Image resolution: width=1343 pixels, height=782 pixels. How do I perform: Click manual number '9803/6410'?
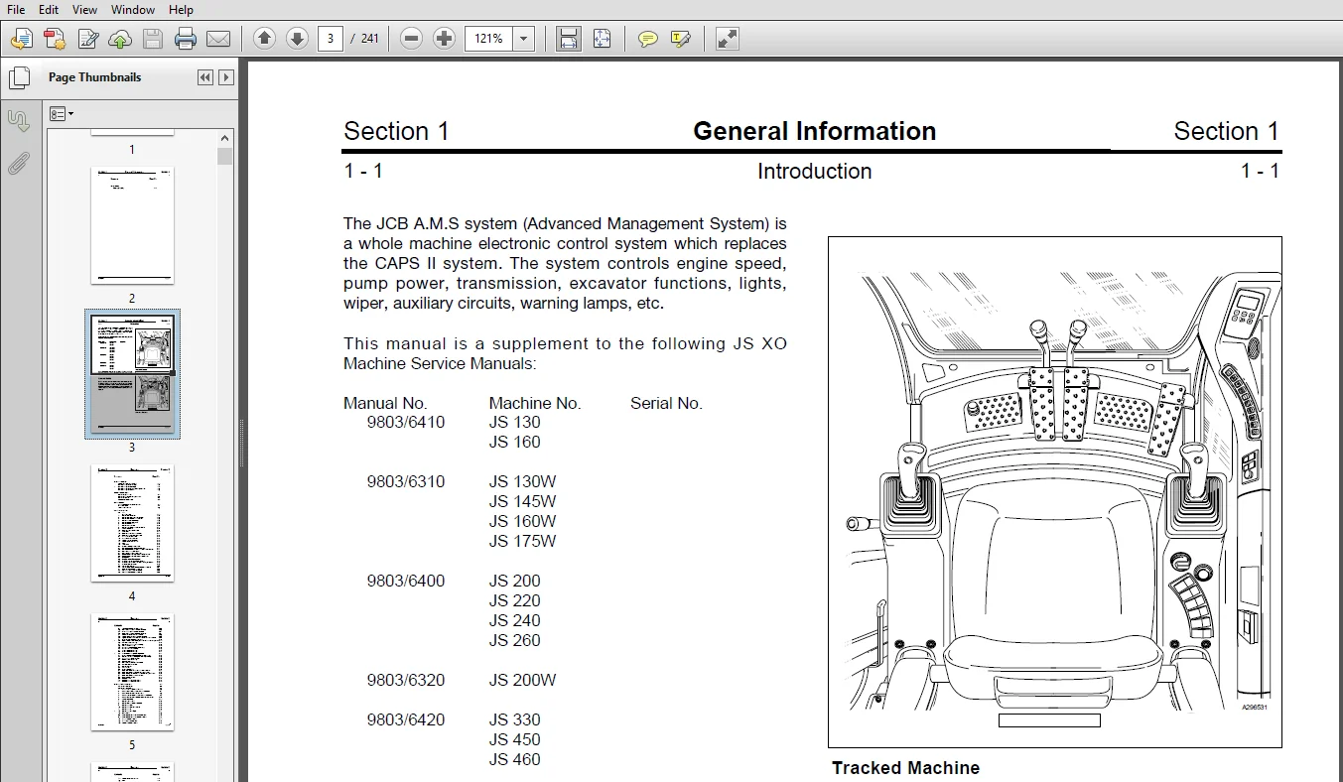[406, 422]
